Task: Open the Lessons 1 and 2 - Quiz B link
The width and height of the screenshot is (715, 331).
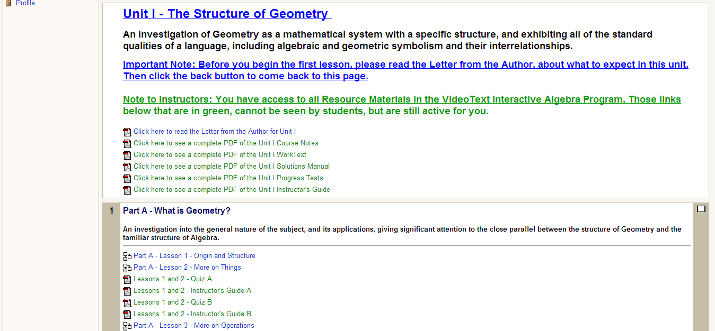Action: [x=173, y=302]
